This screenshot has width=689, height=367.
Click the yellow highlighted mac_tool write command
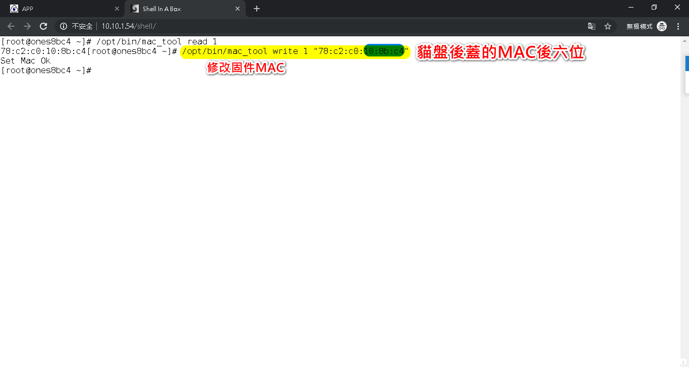(272, 51)
